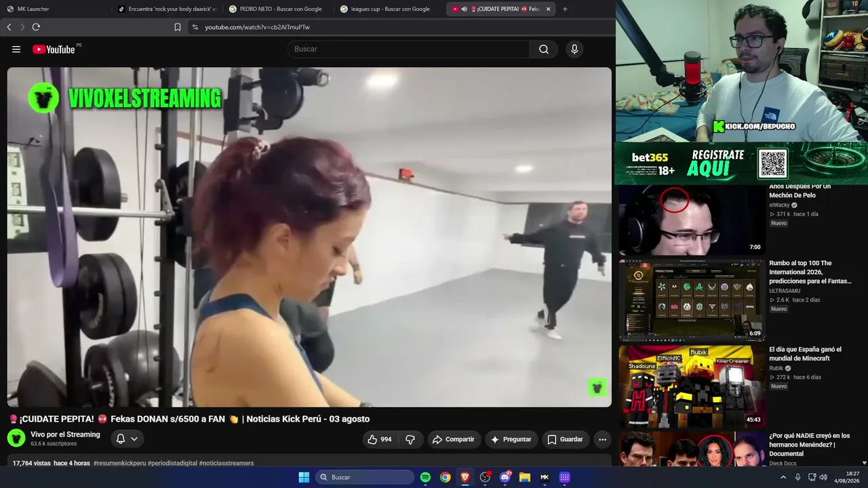Mute the tab via its speaker icon
868x488 pixels.
pos(464,9)
